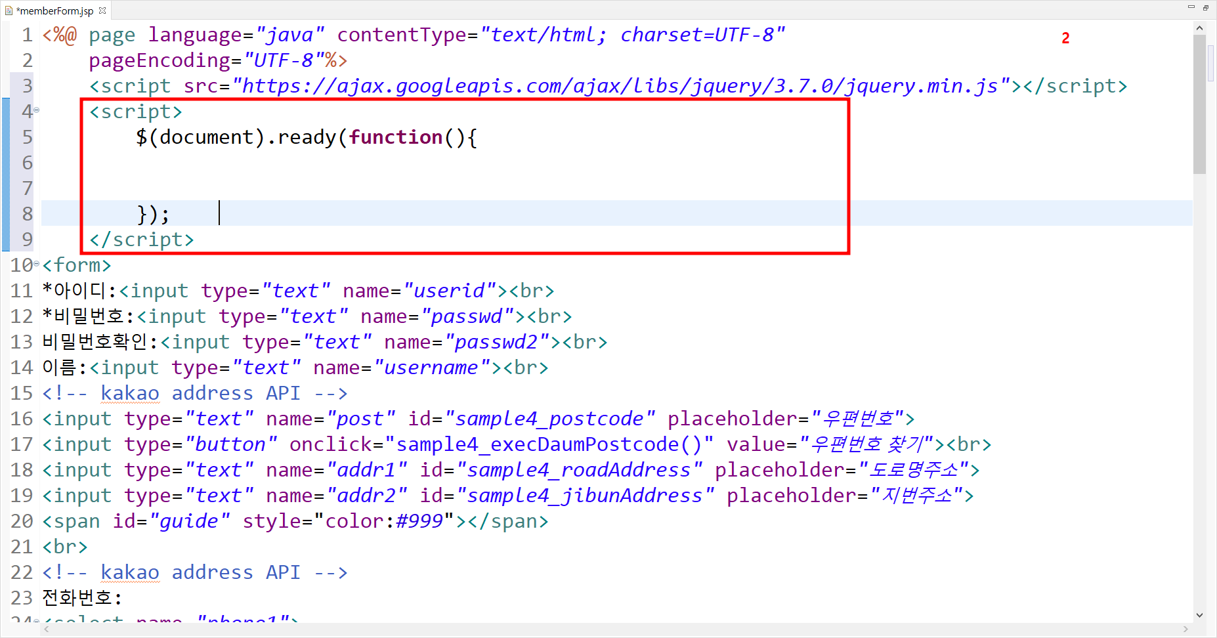Place cursor on empty line 6
The image size is (1217, 638).
pos(617,163)
